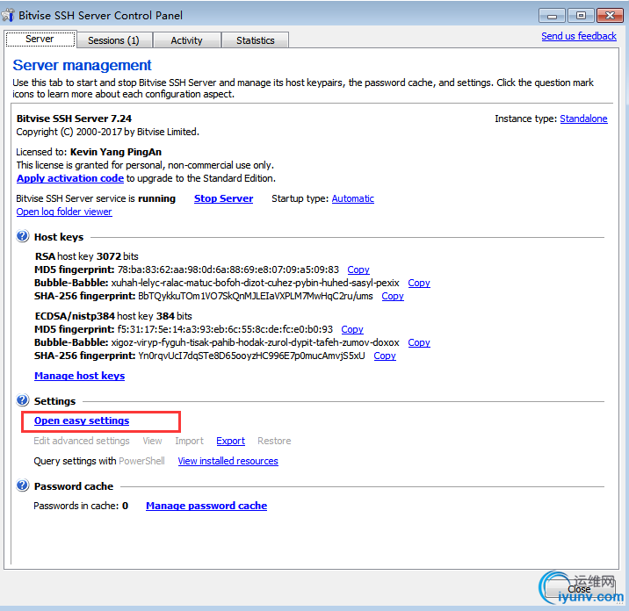Copy the RSA MD5 fingerprint
Viewport: 629px width, 611px height.
(358, 270)
